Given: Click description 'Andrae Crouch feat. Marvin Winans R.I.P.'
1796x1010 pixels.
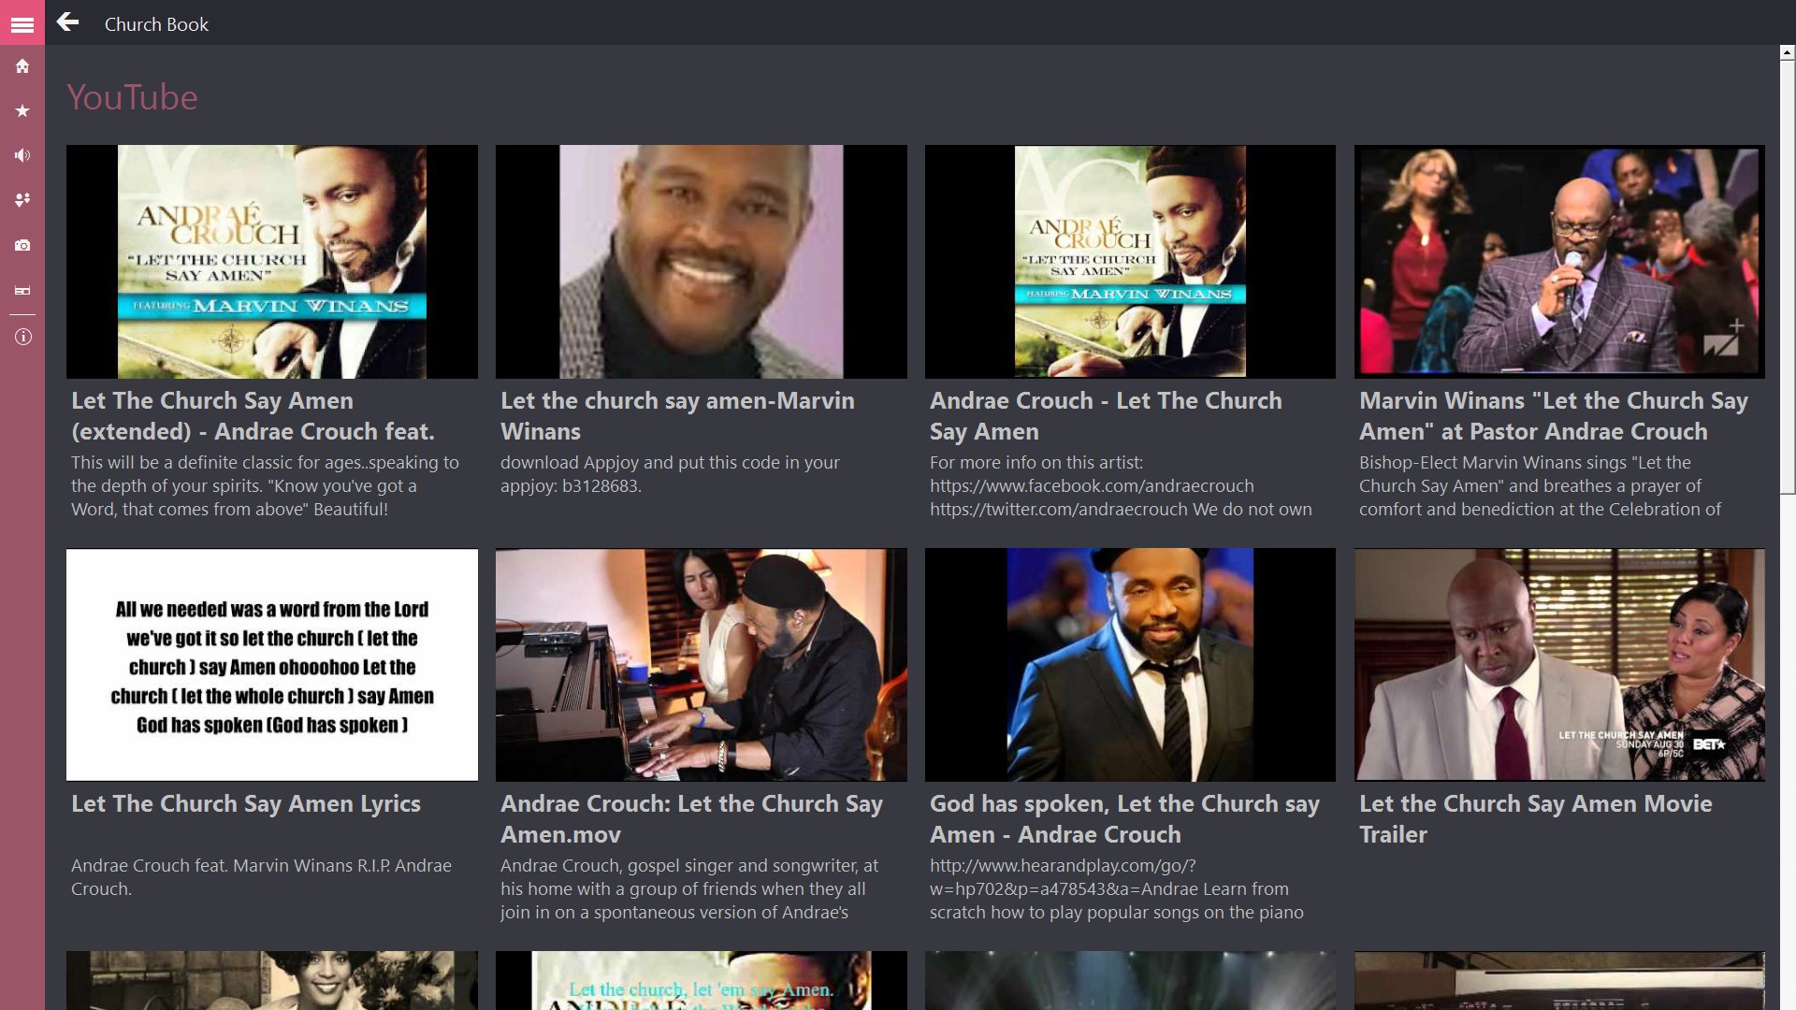Looking at the screenshot, I should [261, 877].
